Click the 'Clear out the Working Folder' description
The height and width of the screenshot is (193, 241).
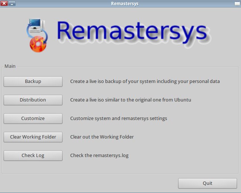102,137
